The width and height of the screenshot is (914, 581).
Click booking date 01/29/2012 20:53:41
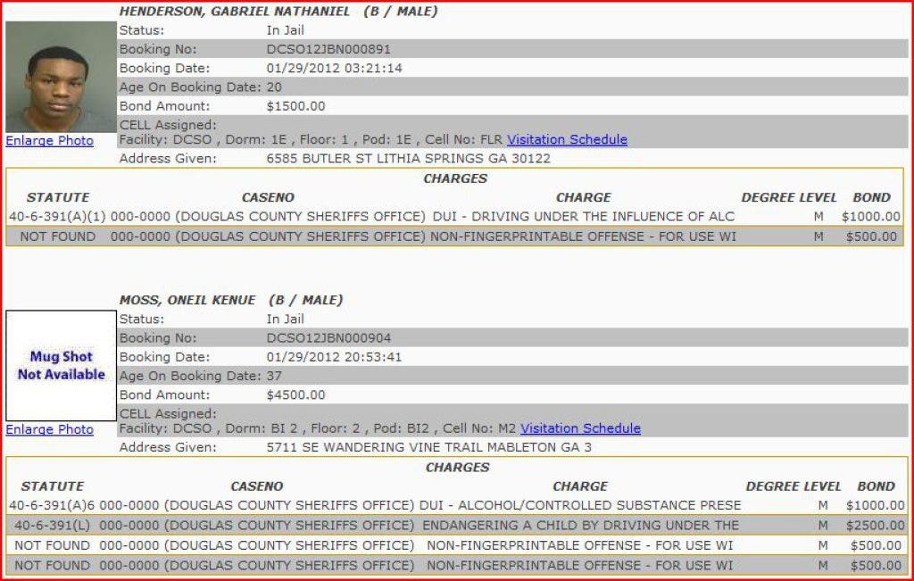click(334, 357)
